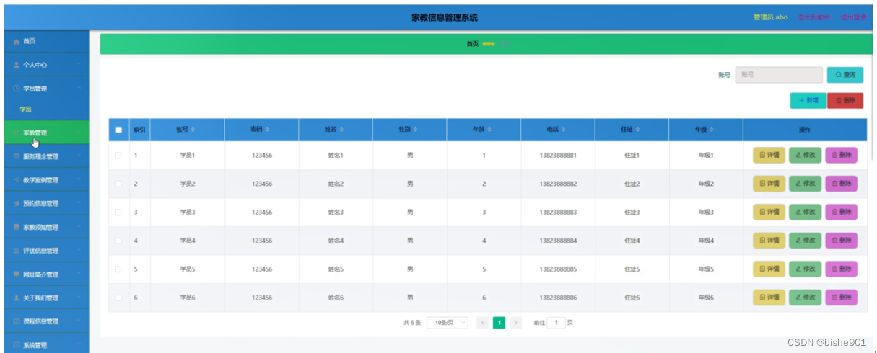Click the 服务理念管理 list icon
877x353 pixels.
[17, 156]
